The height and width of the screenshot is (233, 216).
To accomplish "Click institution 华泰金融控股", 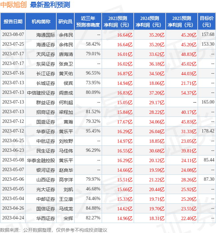I will point(41,161).
